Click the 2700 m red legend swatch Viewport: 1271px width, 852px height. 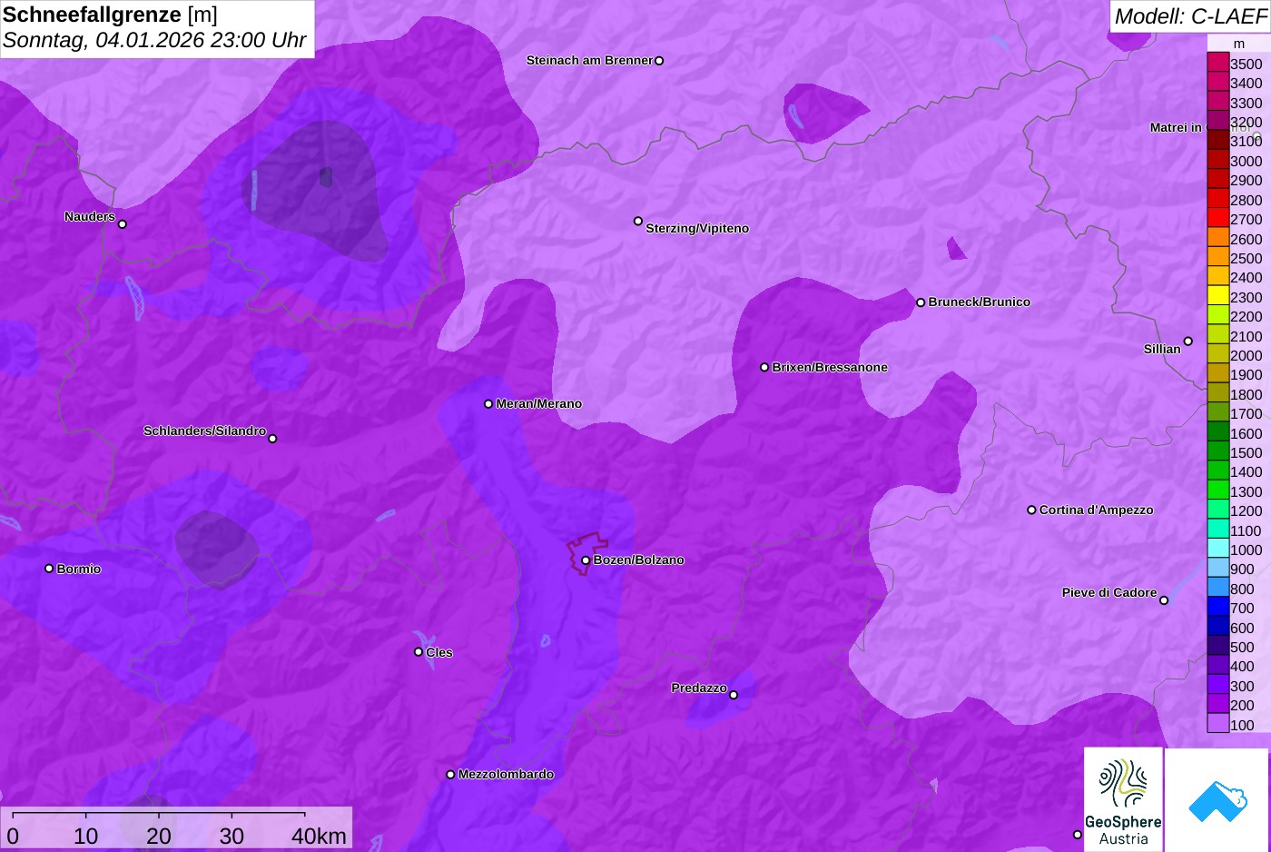coord(1217,218)
